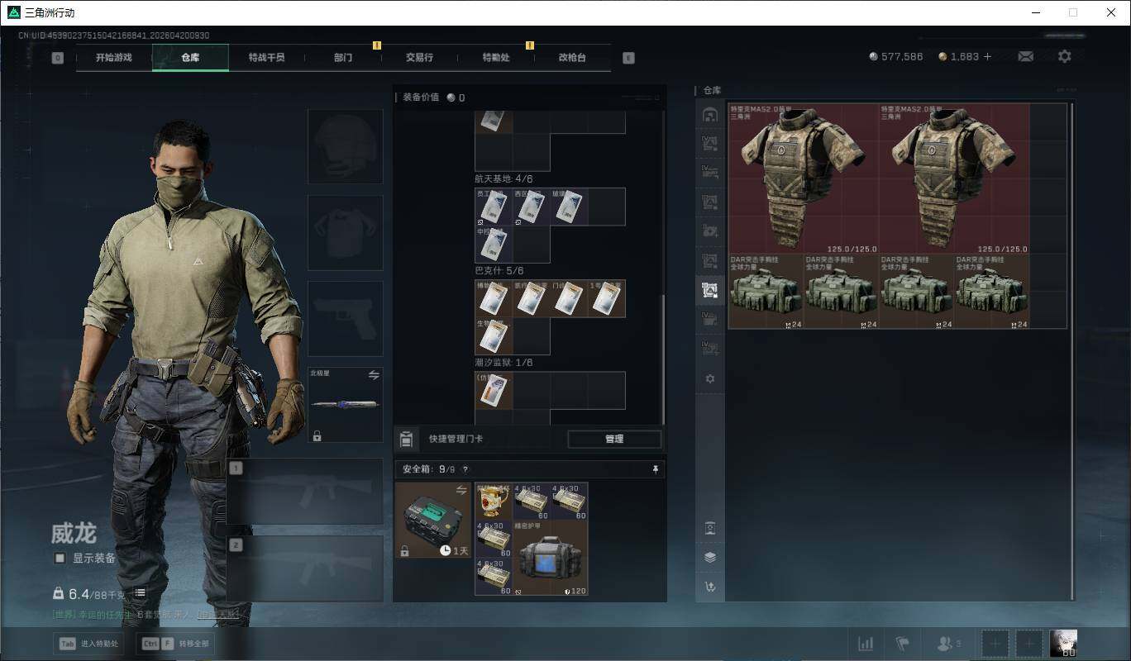
Task: Go to the 部门 tab
Action: (x=343, y=58)
